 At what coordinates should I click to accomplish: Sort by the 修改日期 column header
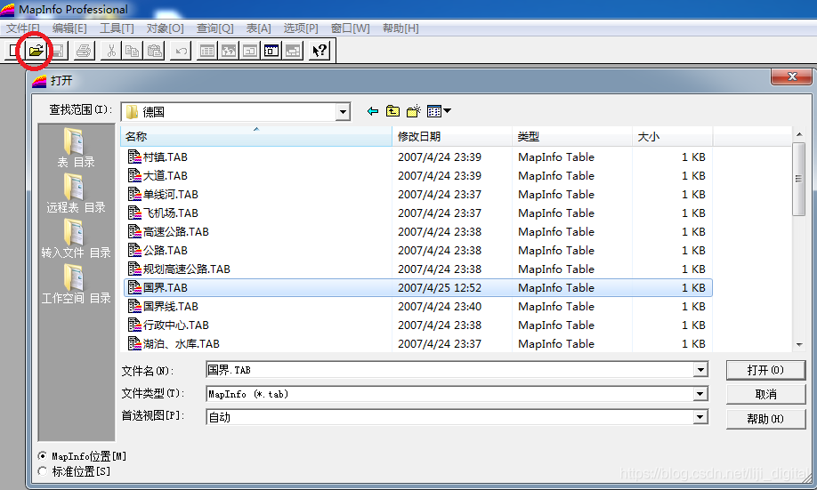[x=452, y=136]
